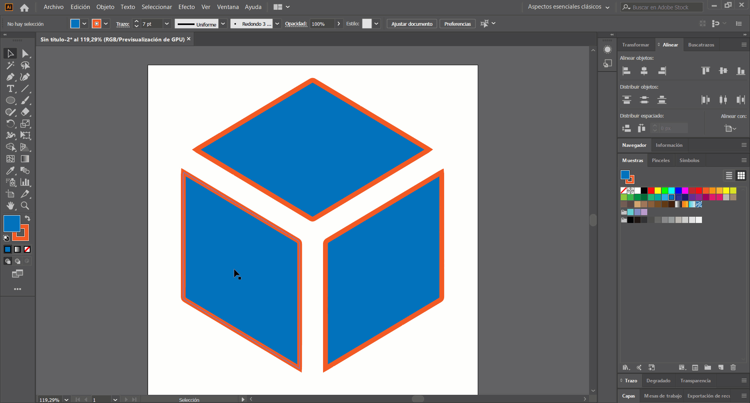Select the Rotate tool

click(x=10, y=124)
